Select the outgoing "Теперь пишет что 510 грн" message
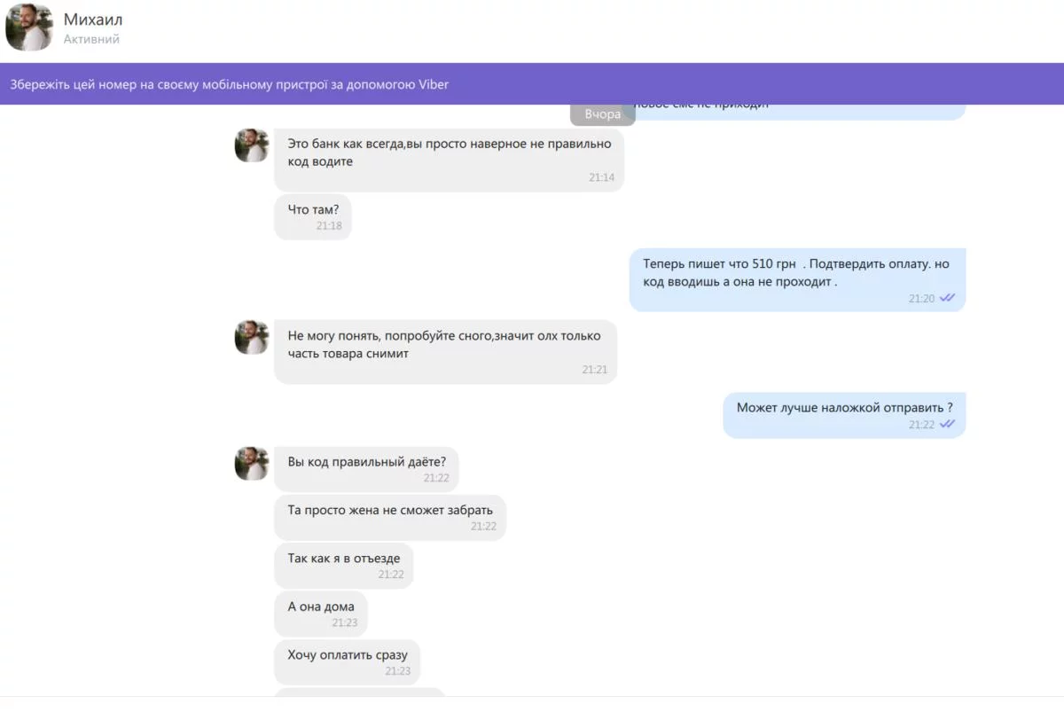 click(796, 279)
